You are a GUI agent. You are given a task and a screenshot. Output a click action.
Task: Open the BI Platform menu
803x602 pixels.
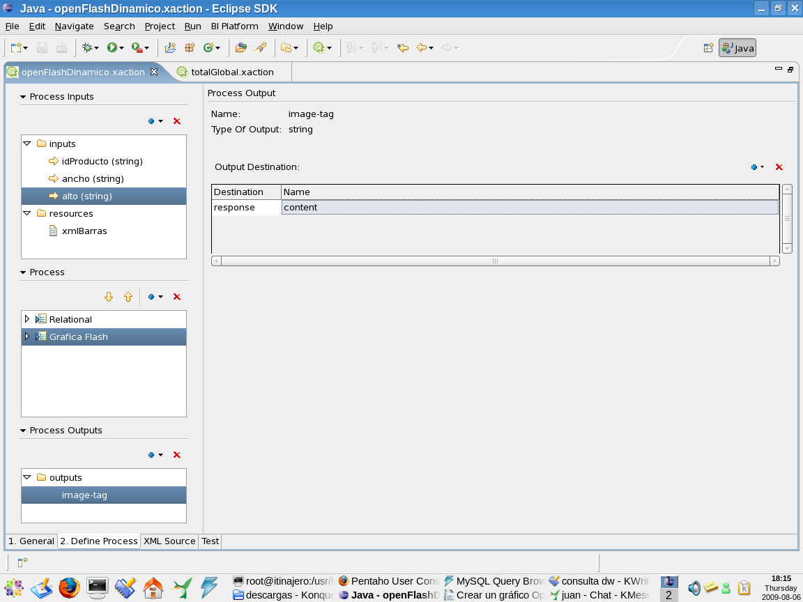(x=234, y=26)
